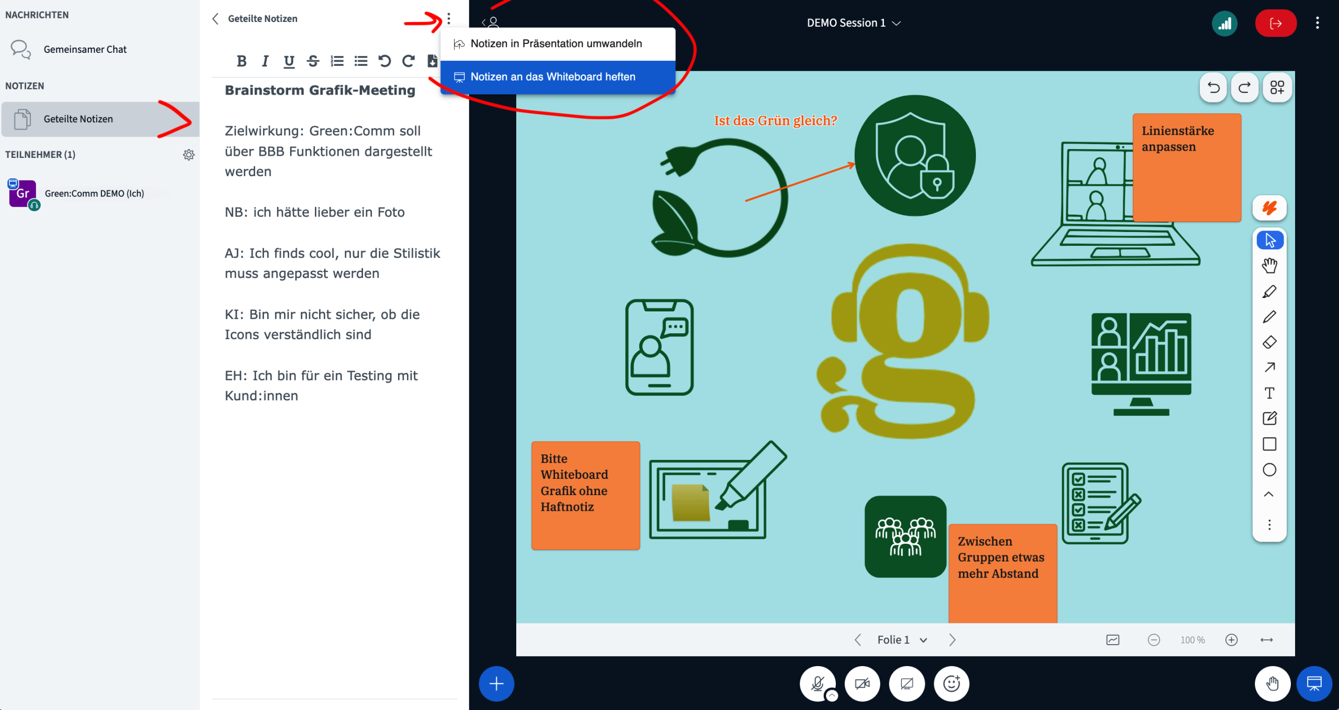
Task: Open participant settings via the gear icon
Action: [x=189, y=154]
